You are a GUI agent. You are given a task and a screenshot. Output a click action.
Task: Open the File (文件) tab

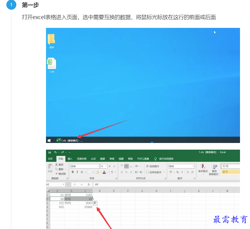50,159
